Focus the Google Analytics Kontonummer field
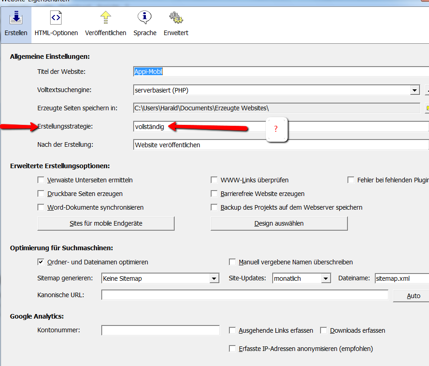 160,330
